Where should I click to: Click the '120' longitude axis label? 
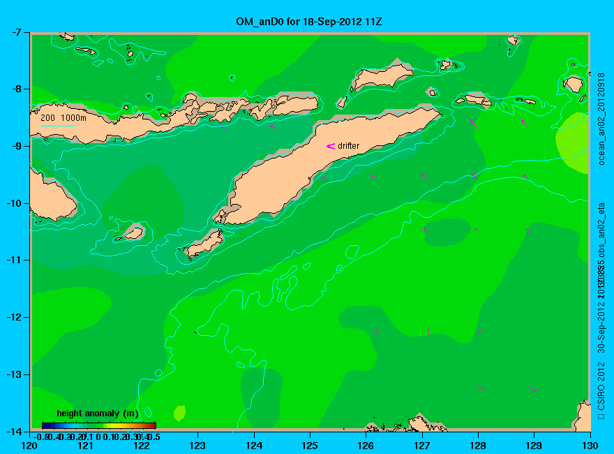(29, 446)
